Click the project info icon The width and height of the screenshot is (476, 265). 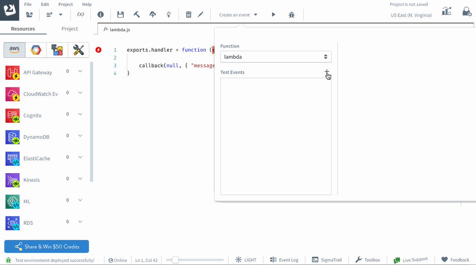click(x=101, y=15)
